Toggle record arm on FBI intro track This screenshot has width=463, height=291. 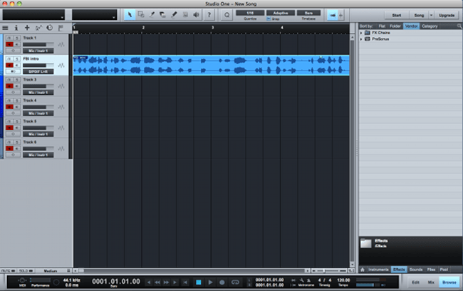(9, 65)
